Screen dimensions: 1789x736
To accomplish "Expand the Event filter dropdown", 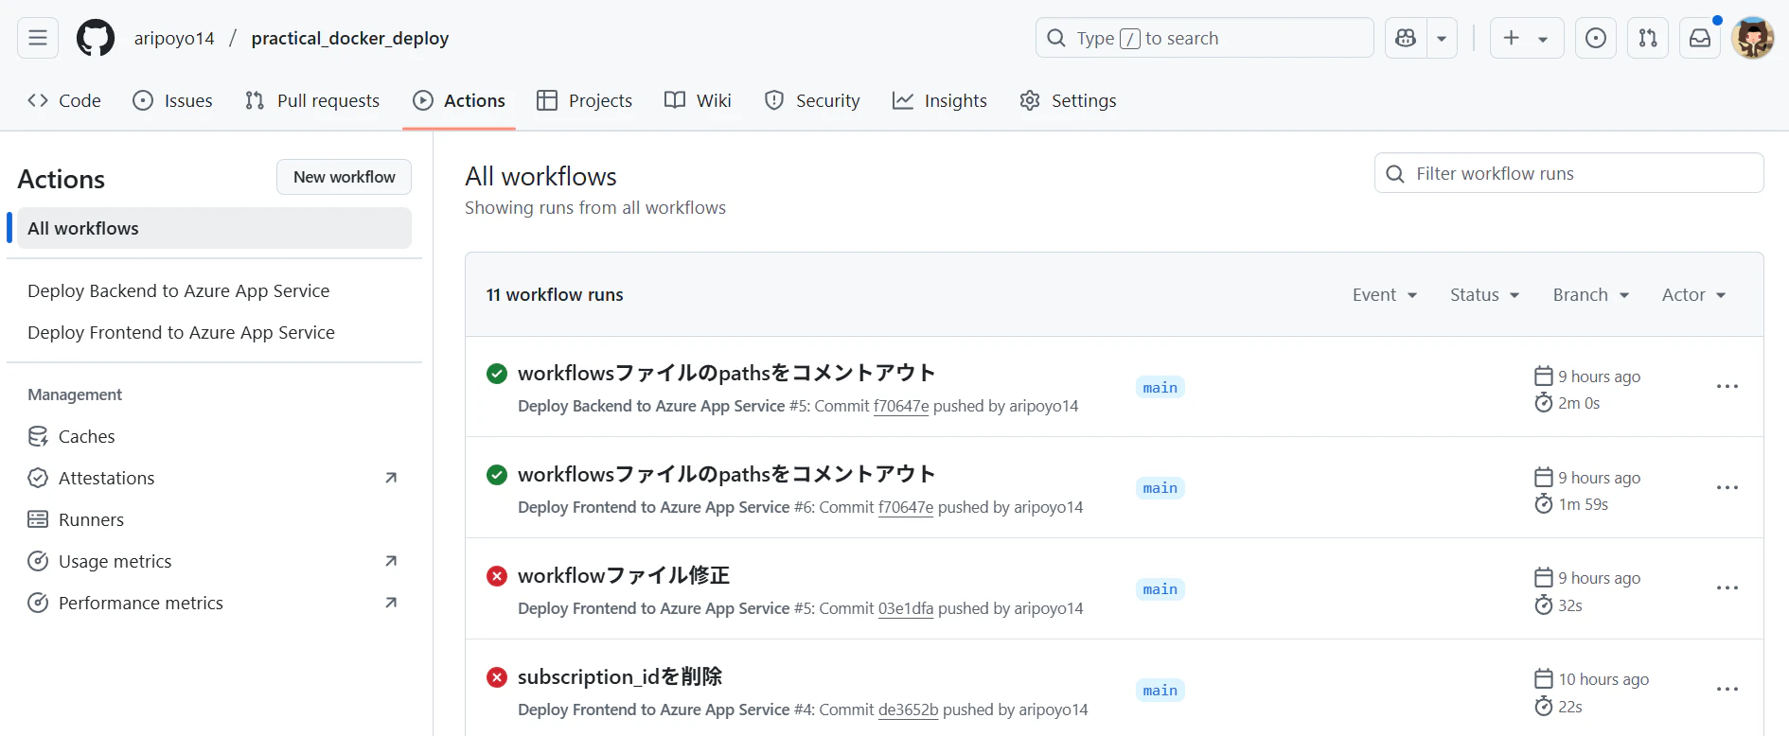I will [x=1385, y=295].
